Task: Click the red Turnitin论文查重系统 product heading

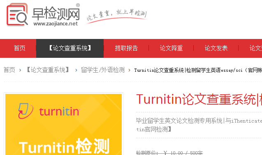Action: (199, 100)
